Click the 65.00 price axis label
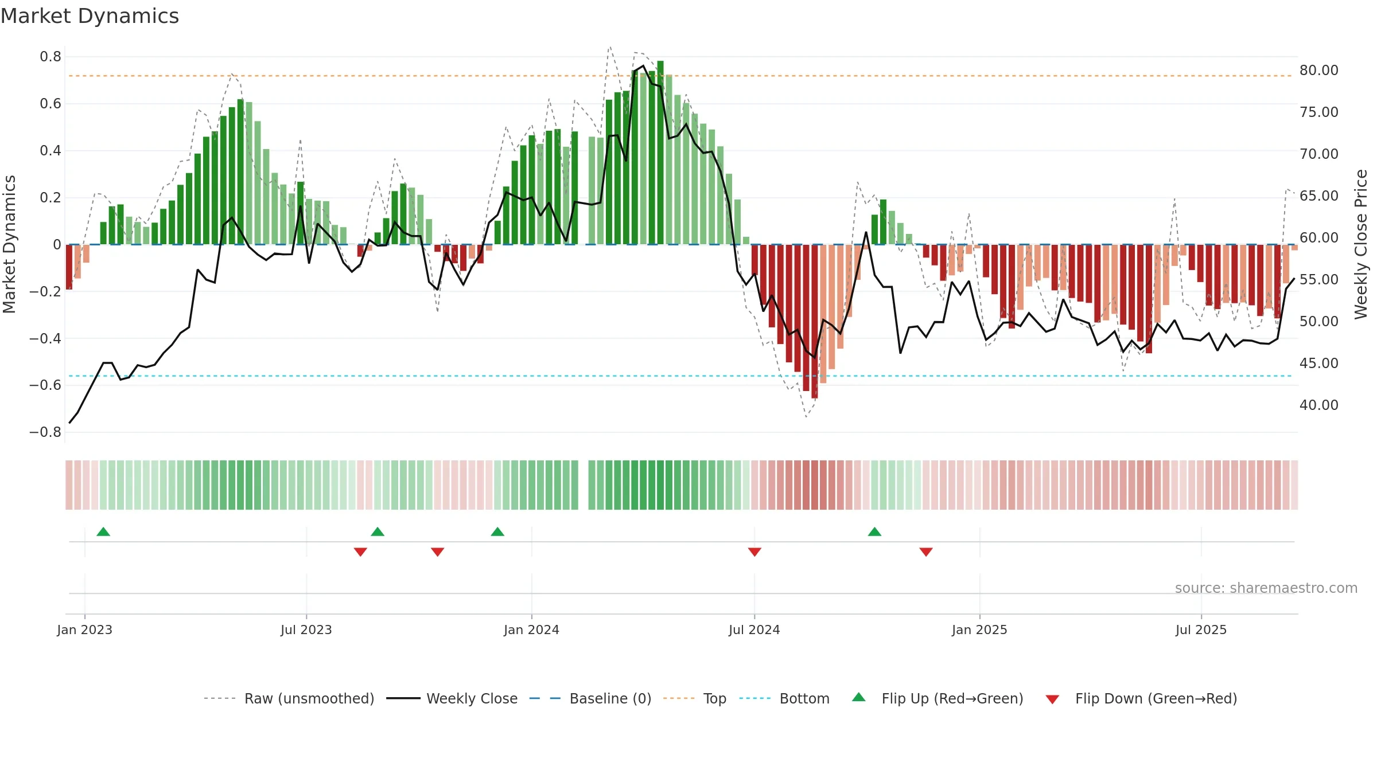Screen dimensions: 1377x774 1319,196
